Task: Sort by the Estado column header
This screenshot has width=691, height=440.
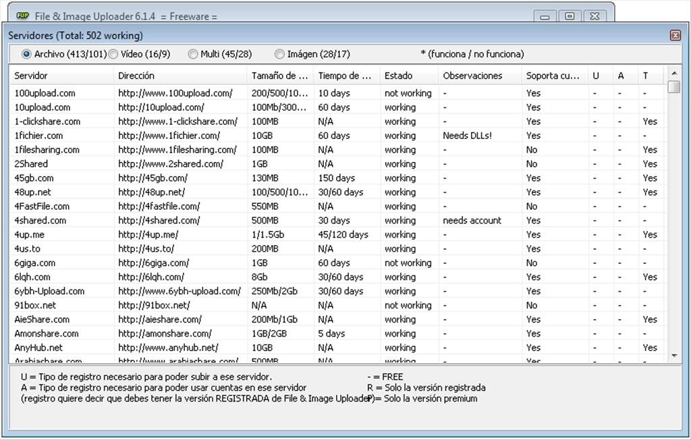Action: [x=410, y=76]
